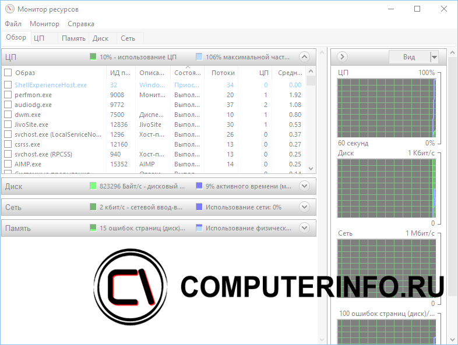This screenshot has height=345, width=458.
Task: Check the ShellExperienceHost.exe checkbox
Action: [8, 85]
